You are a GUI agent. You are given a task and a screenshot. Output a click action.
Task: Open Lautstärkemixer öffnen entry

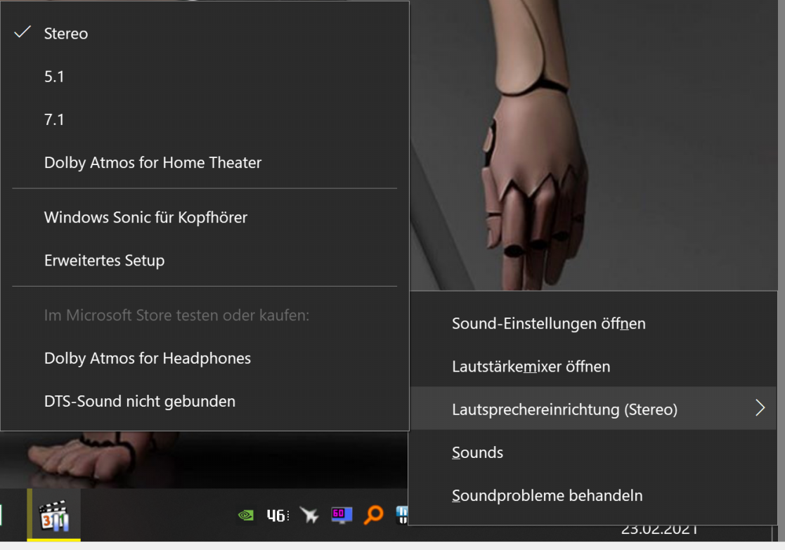(x=593, y=367)
